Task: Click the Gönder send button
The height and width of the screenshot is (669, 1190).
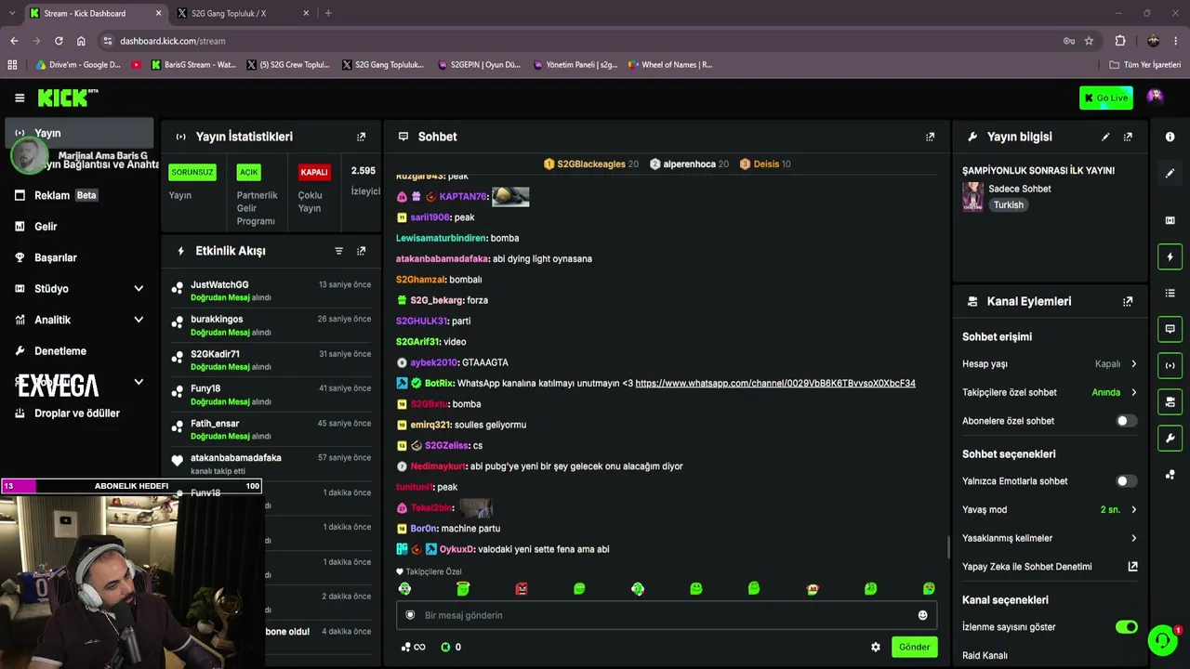Action: click(914, 647)
